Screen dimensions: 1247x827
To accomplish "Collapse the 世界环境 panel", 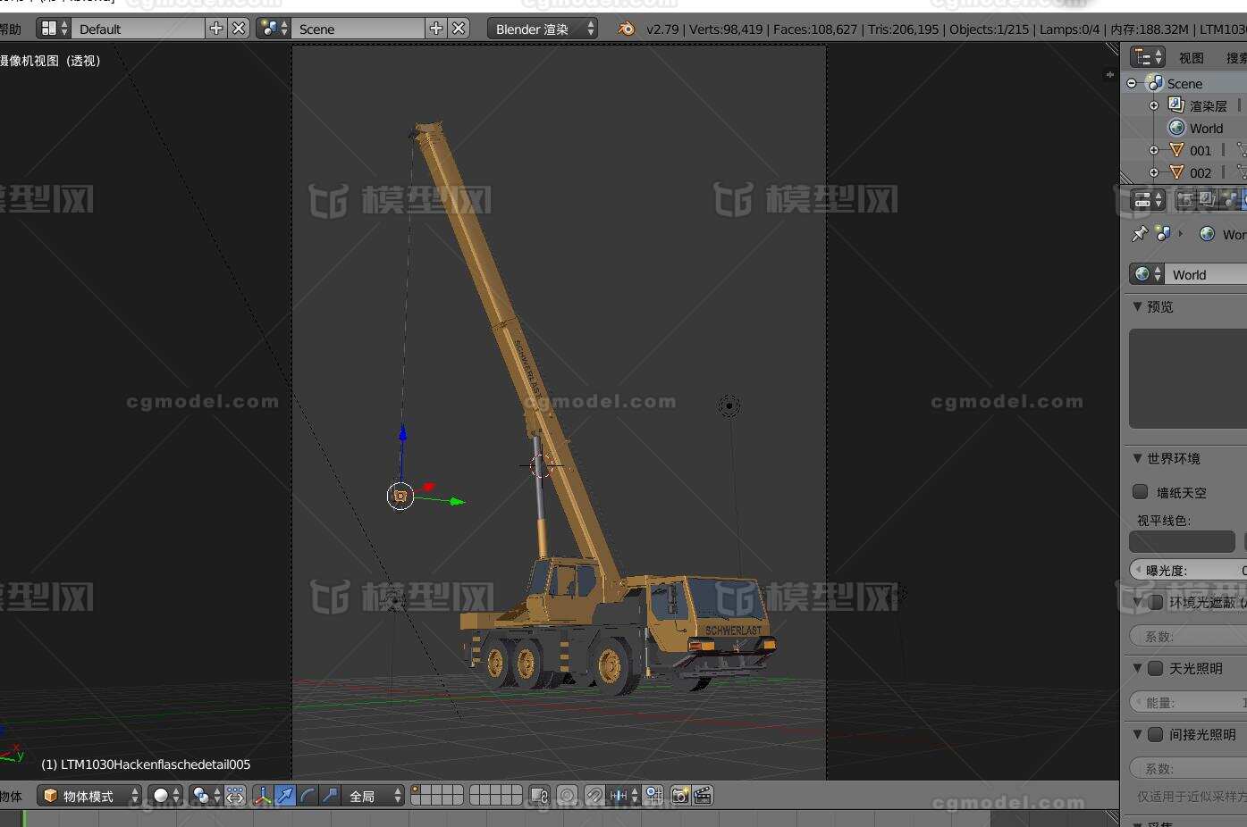I will click(1138, 458).
